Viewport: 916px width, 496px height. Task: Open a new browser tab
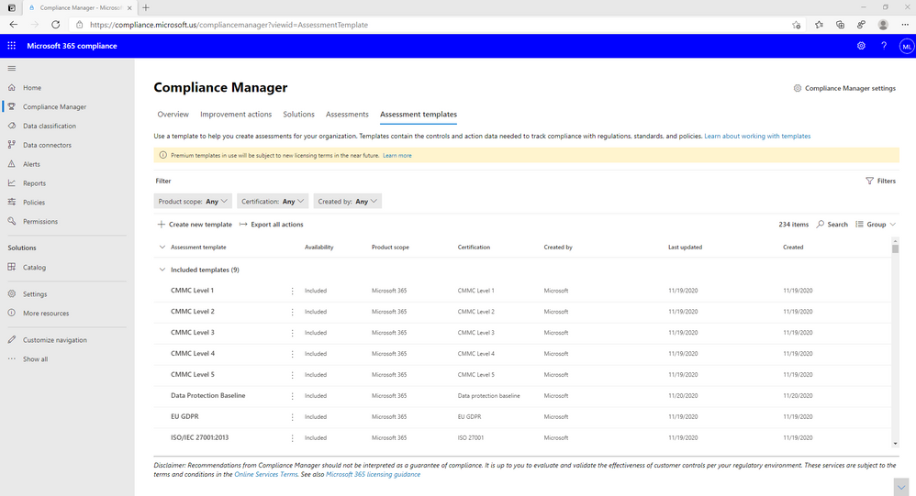146,7
